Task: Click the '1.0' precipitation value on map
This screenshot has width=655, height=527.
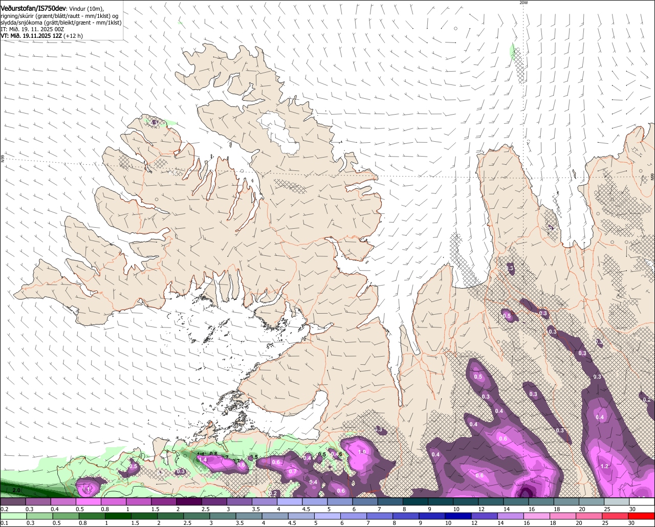Action: (362, 452)
